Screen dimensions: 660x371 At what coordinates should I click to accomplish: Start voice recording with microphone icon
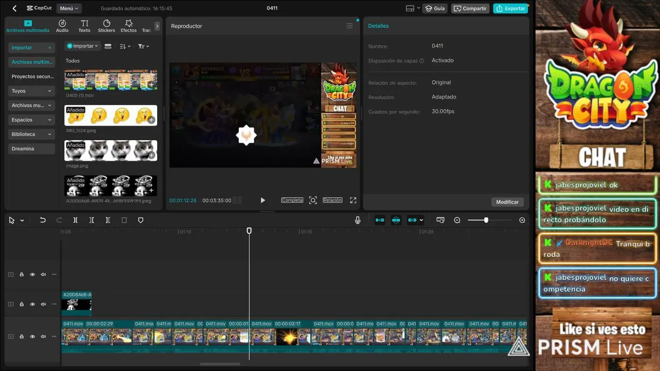click(357, 220)
